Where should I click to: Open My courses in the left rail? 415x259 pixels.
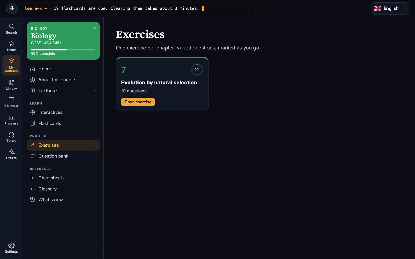point(11,65)
